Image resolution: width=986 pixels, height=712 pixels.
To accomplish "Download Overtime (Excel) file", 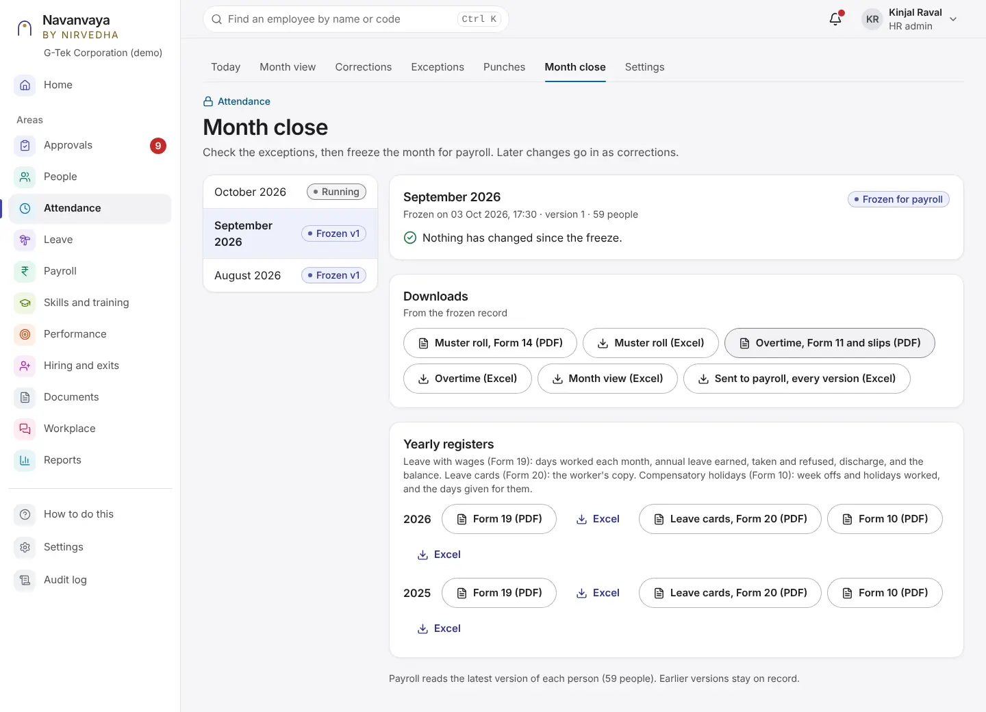I will coord(468,379).
